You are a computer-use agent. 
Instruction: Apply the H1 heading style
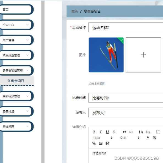[x=141, y=132]
